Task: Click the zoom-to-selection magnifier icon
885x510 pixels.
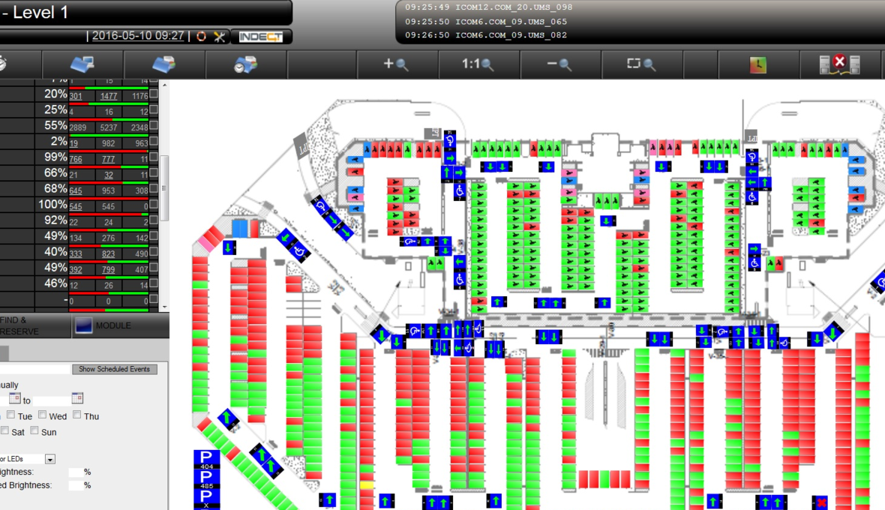Action: click(x=641, y=65)
